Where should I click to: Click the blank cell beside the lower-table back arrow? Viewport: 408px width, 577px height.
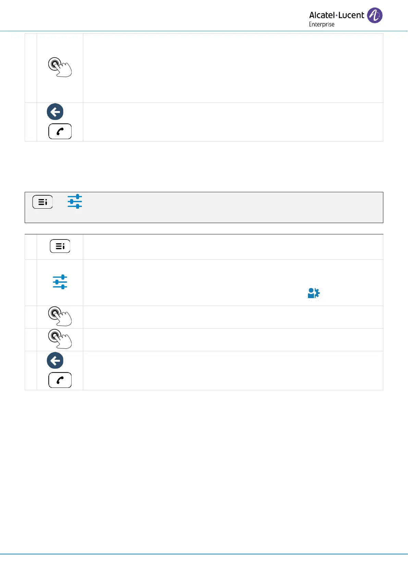tap(233, 370)
